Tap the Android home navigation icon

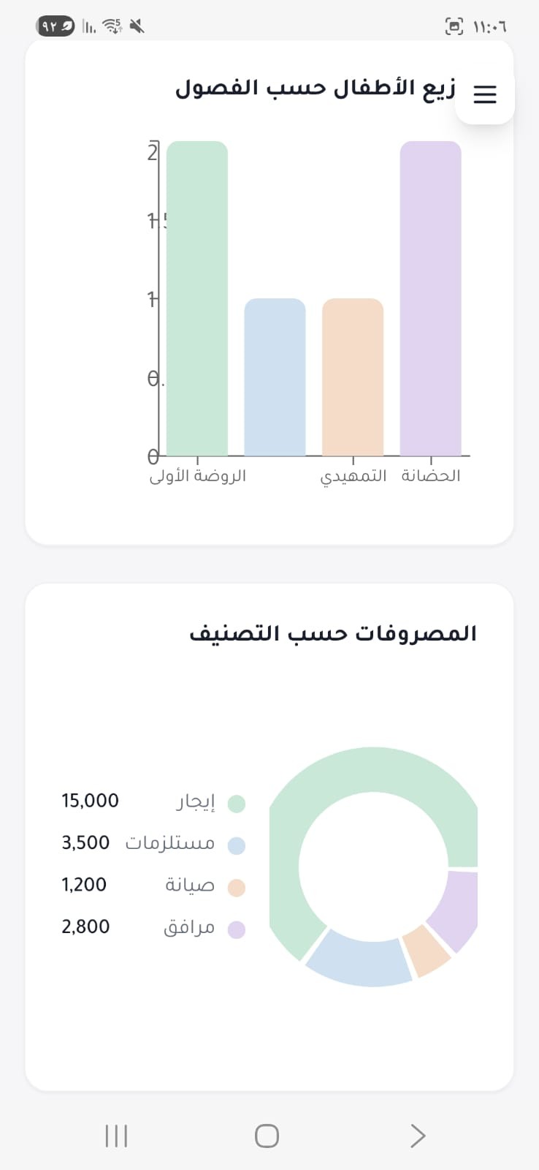267,1136
